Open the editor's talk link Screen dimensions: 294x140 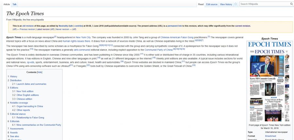coord(71,26)
